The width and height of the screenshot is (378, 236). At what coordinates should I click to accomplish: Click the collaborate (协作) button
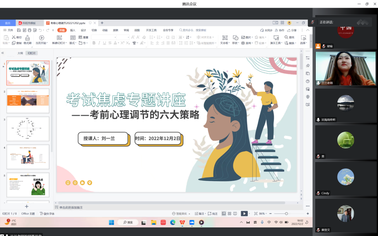(280, 30)
